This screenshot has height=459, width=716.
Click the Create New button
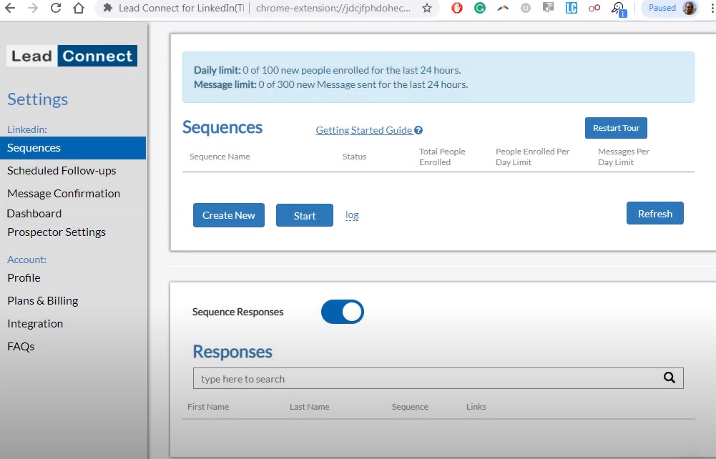229,215
